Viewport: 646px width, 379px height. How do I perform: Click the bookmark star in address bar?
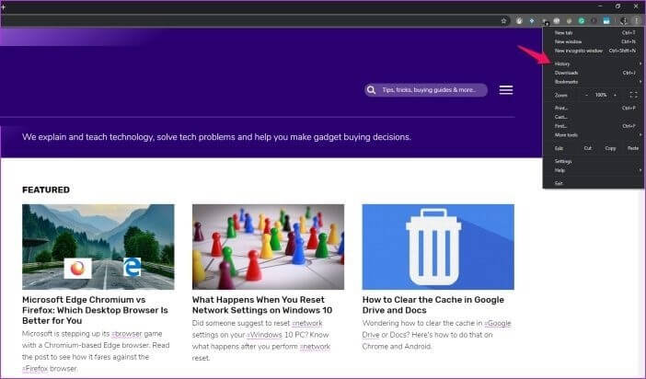[503, 20]
